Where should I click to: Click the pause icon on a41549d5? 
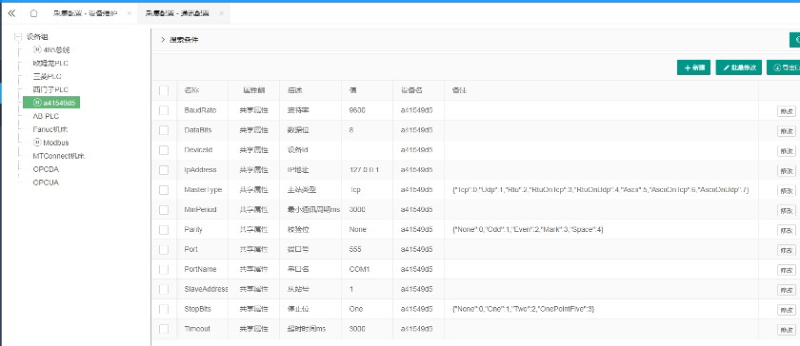(x=37, y=103)
